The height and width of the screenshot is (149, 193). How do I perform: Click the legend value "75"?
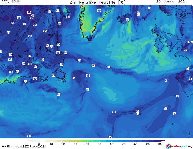pos(123,144)
